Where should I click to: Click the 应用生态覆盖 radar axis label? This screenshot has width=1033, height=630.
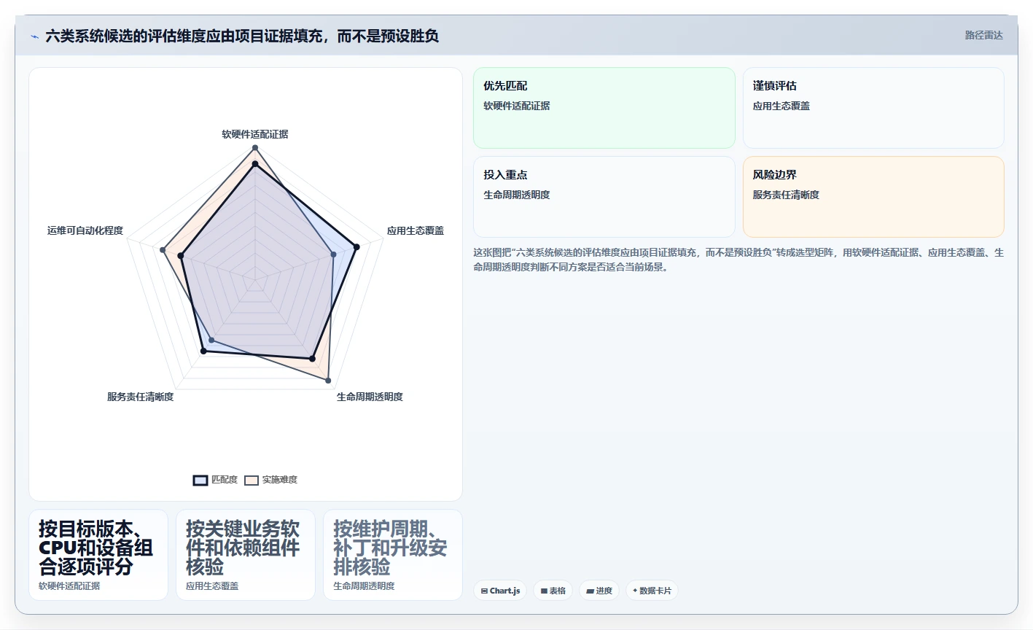416,230
